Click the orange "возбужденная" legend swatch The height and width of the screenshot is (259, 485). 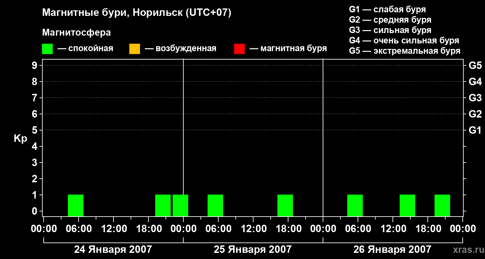coord(135,49)
